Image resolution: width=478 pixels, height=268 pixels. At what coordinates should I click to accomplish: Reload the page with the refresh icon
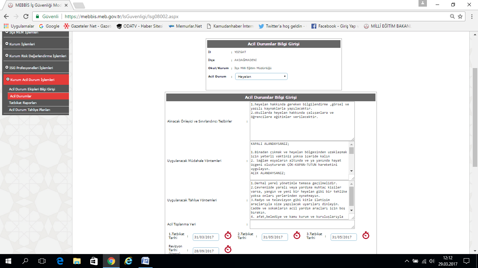(x=26, y=16)
